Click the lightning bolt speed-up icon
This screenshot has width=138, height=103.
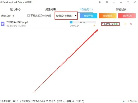(x=94, y=25)
